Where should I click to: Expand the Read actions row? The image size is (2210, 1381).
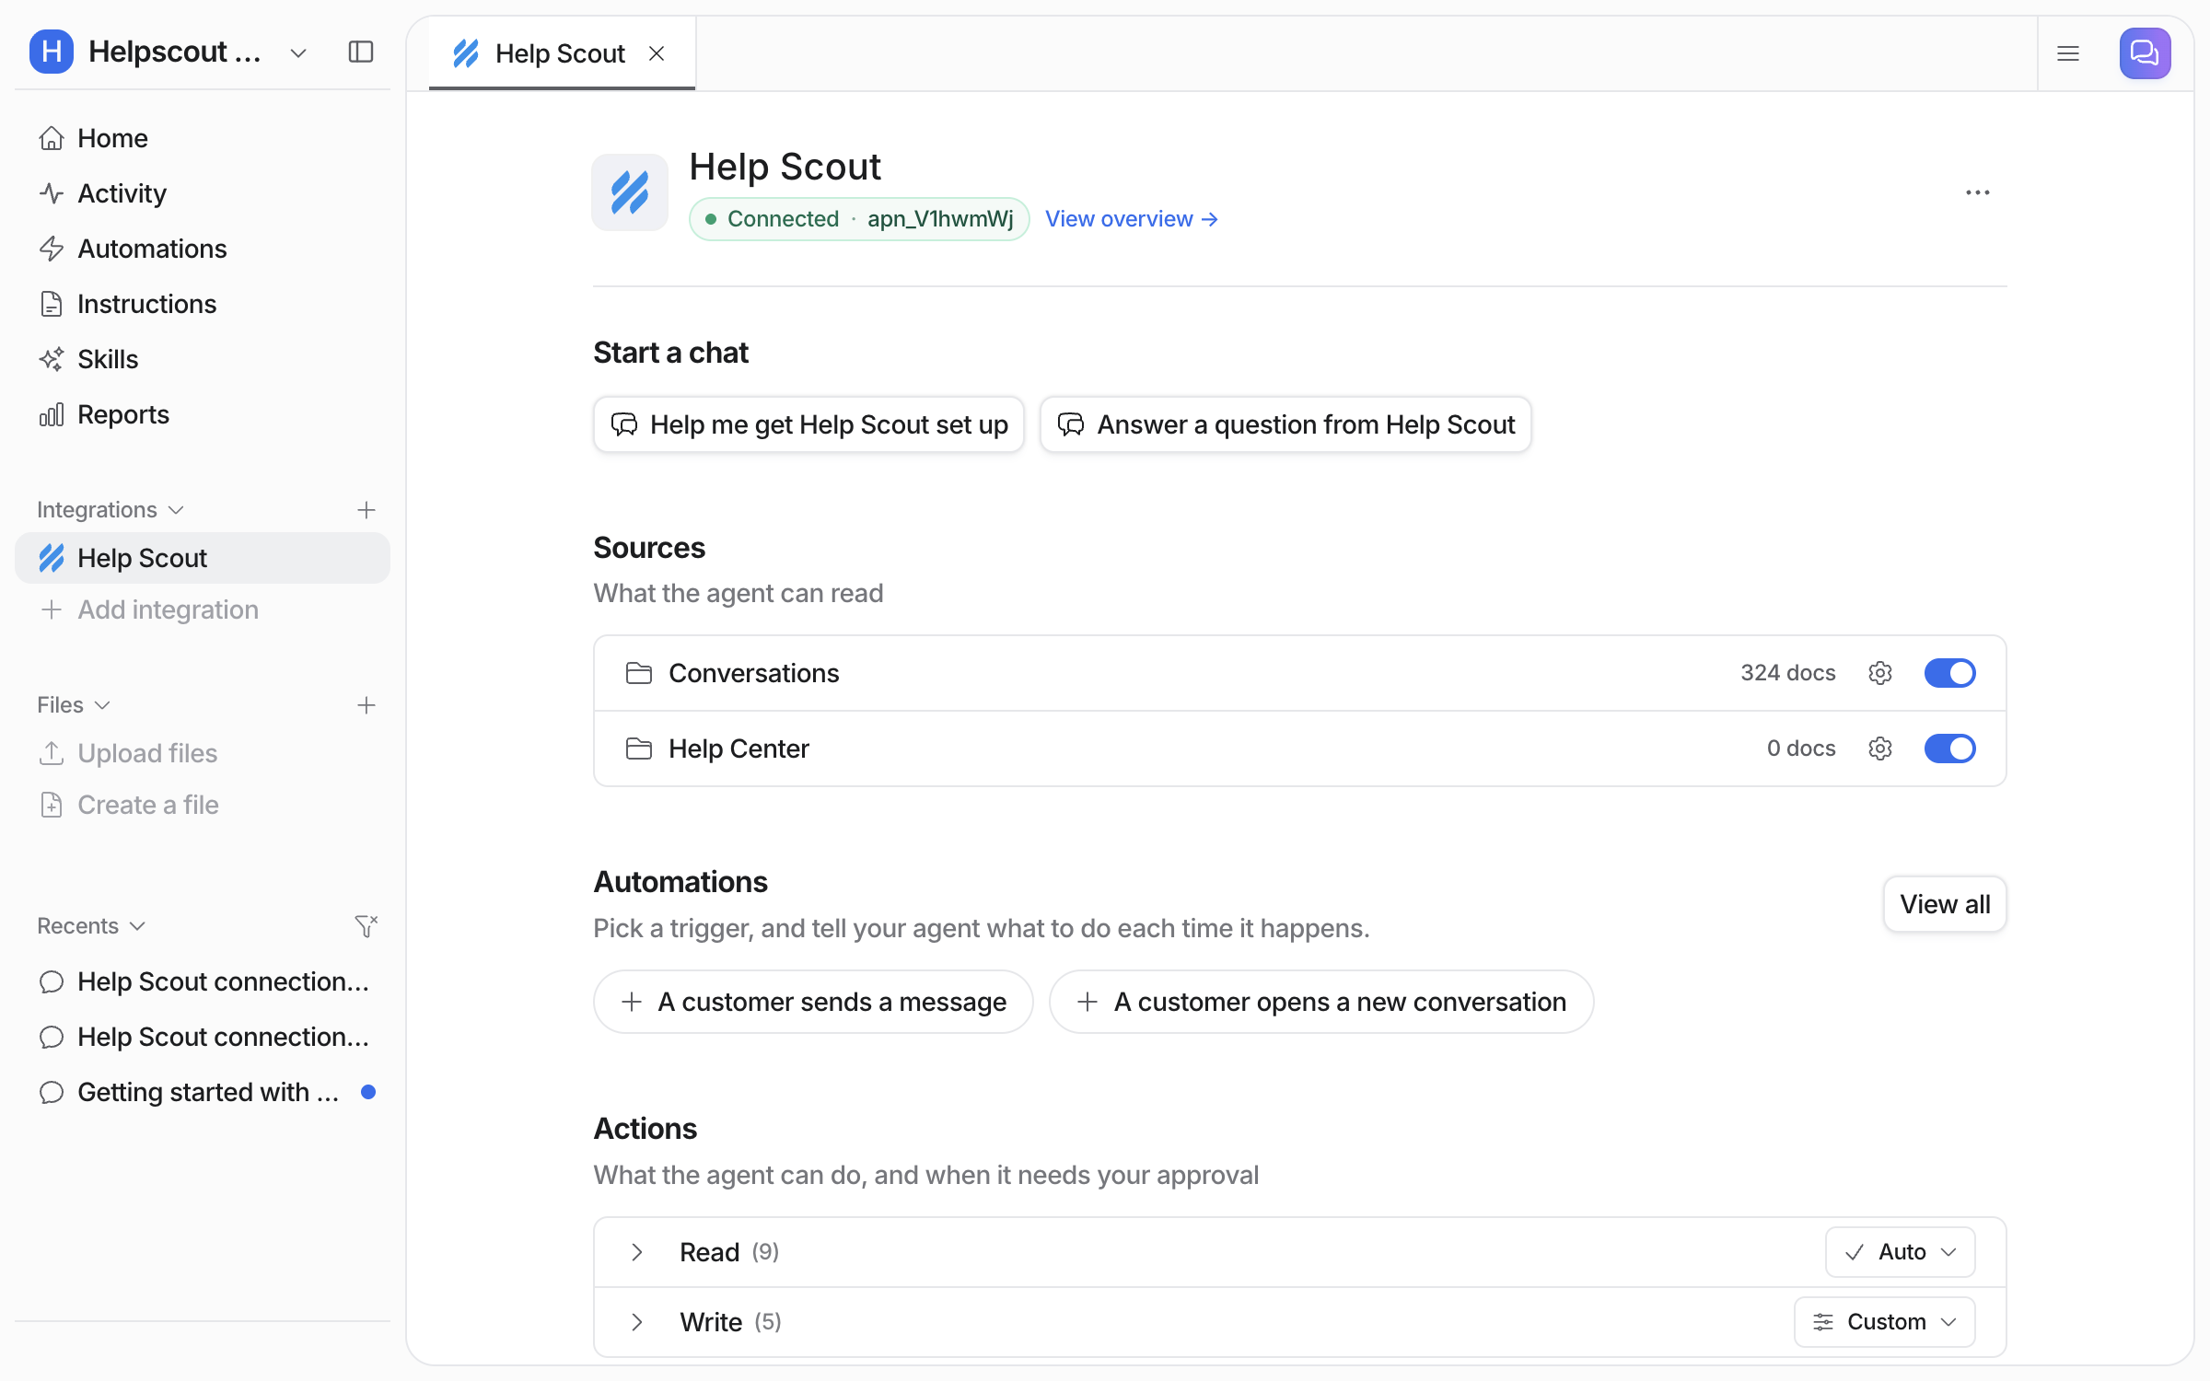[x=636, y=1252]
